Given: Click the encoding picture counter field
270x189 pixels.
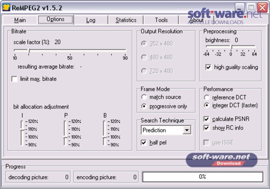Looking at the screenshot, I should 106,177.
